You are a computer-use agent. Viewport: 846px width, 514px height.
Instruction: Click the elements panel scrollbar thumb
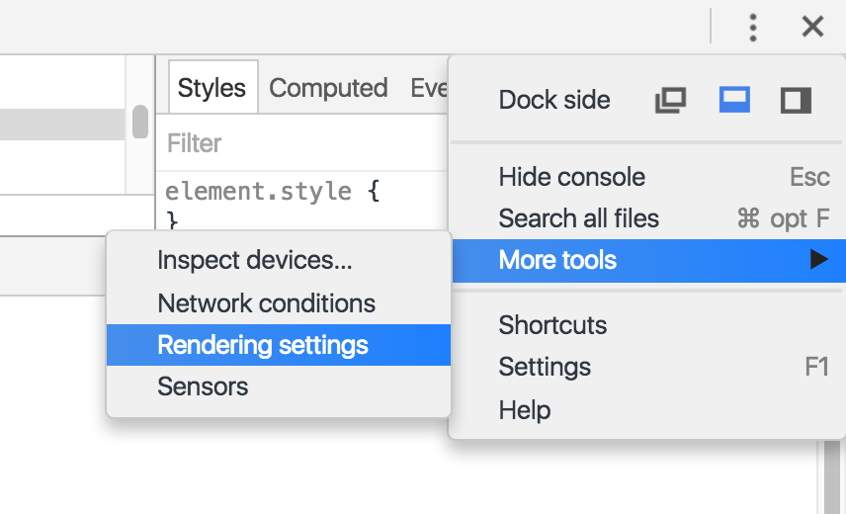click(x=140, y=122)
